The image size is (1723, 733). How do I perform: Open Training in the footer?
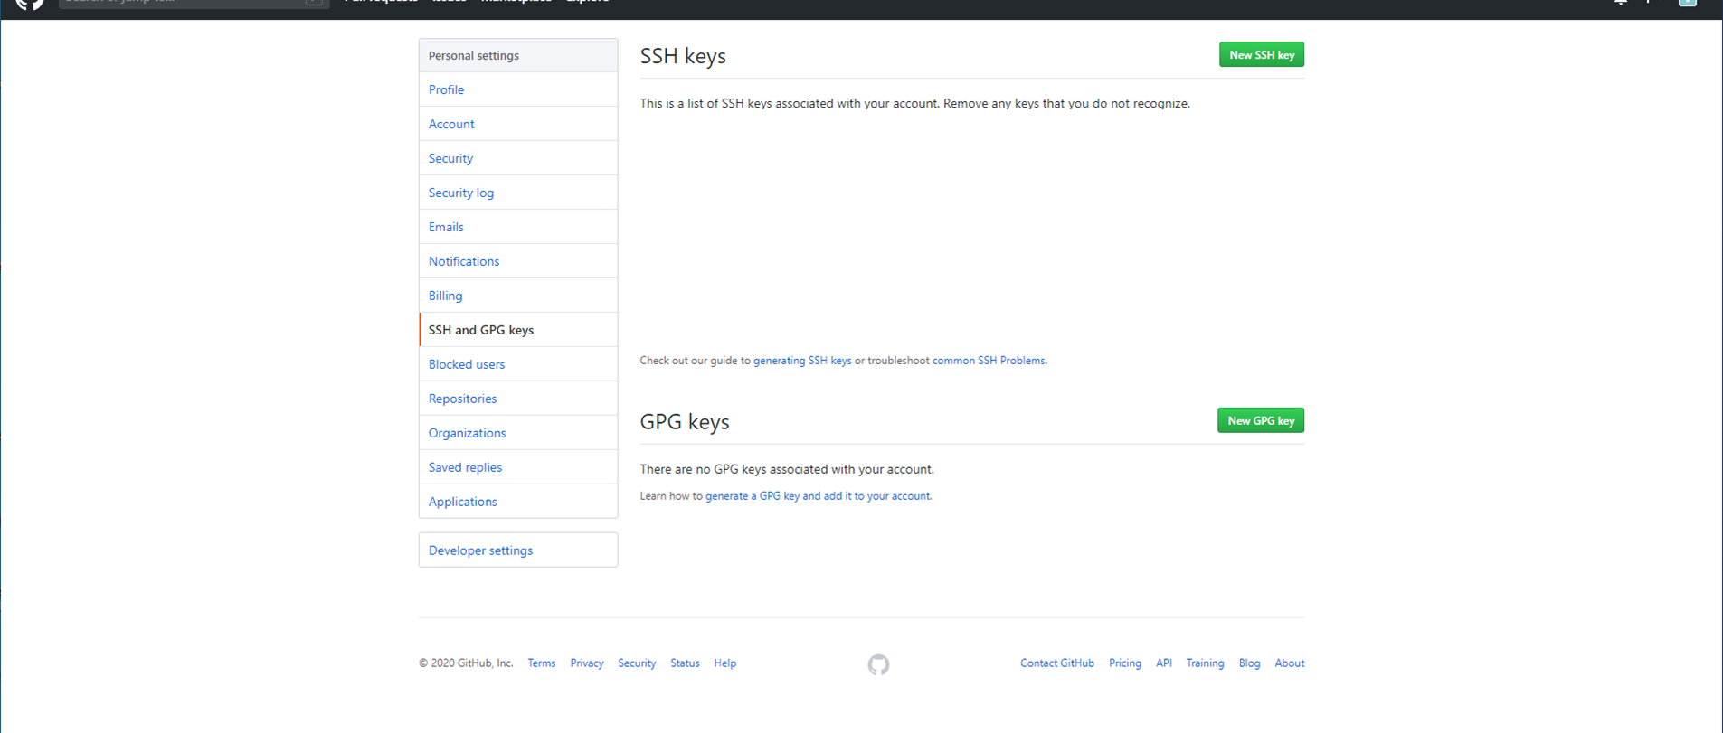[1205, 663]
